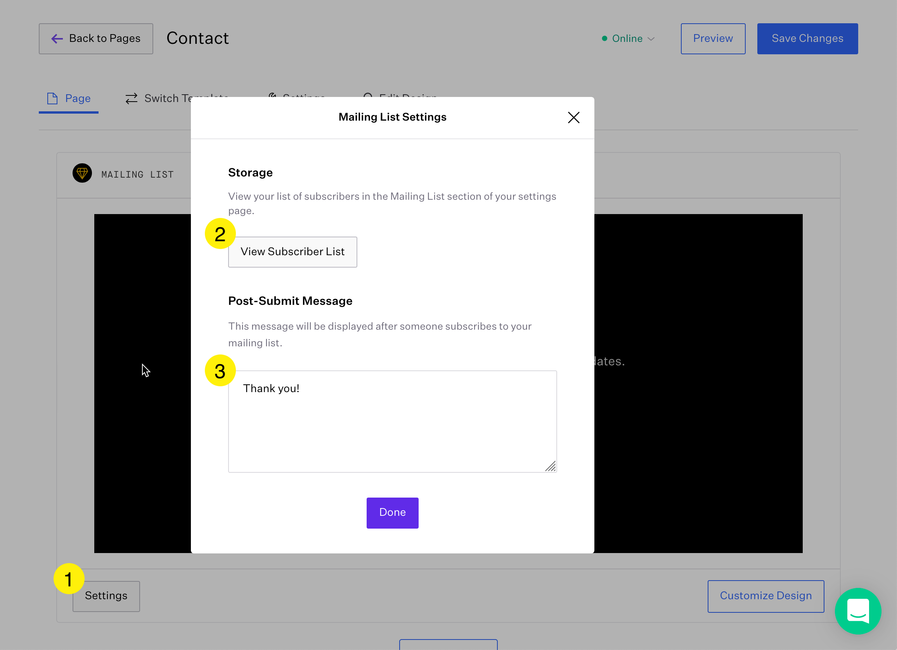Image resolution: width=897 pixels, height=650 pixels.
Task: Open Customize Design
Action: click(765, 596)
